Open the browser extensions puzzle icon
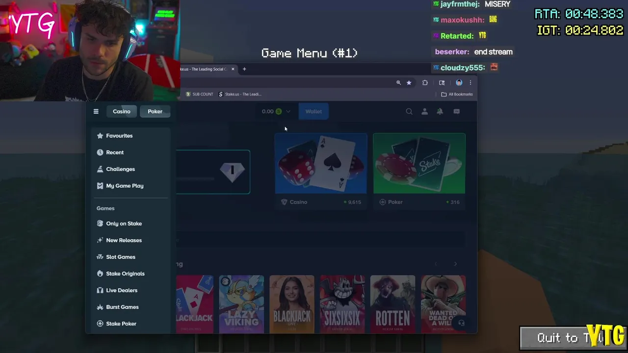The image size is (628, 353). coord(425,83)
